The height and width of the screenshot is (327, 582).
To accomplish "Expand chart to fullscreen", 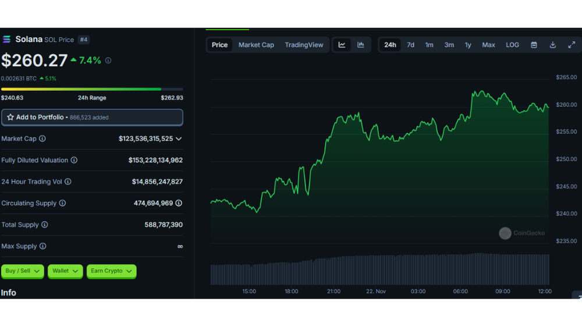I will coord(572,45).
